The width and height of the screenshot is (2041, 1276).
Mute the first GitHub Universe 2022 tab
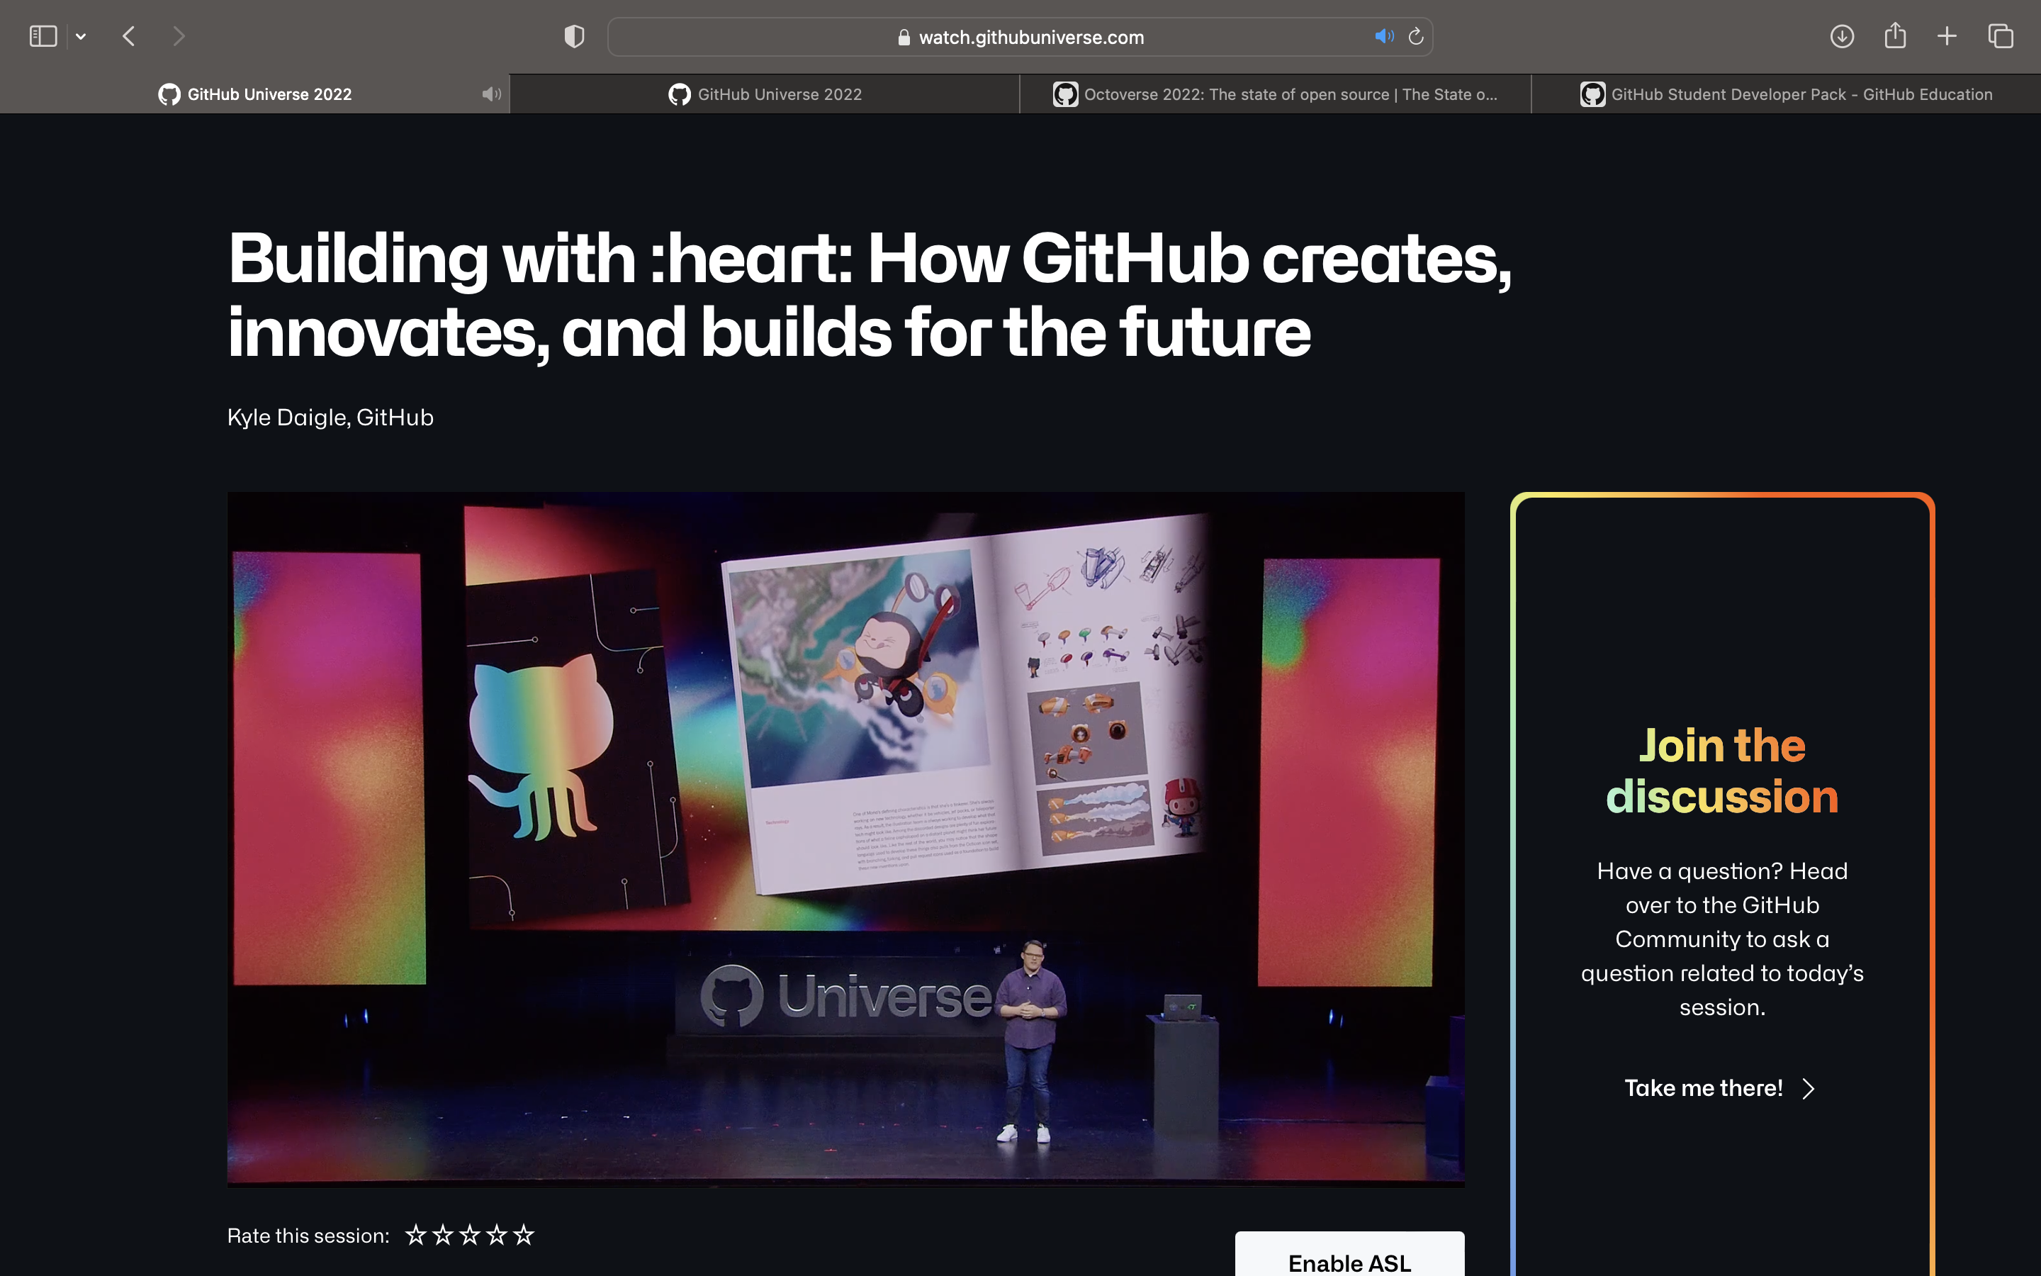pos(491,94)
